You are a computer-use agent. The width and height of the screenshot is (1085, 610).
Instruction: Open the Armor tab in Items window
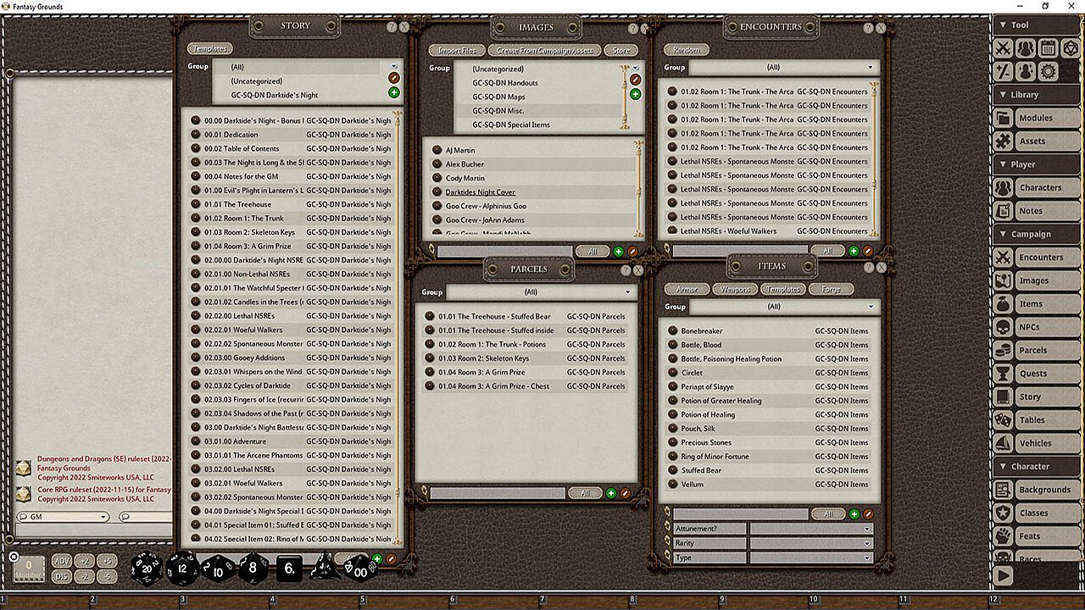pyautogui.click(x=687, y=290)
